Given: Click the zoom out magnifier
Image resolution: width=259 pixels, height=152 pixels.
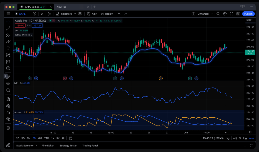Looking at the screenshot, I should pyautogui.click(x=8, y=90).
